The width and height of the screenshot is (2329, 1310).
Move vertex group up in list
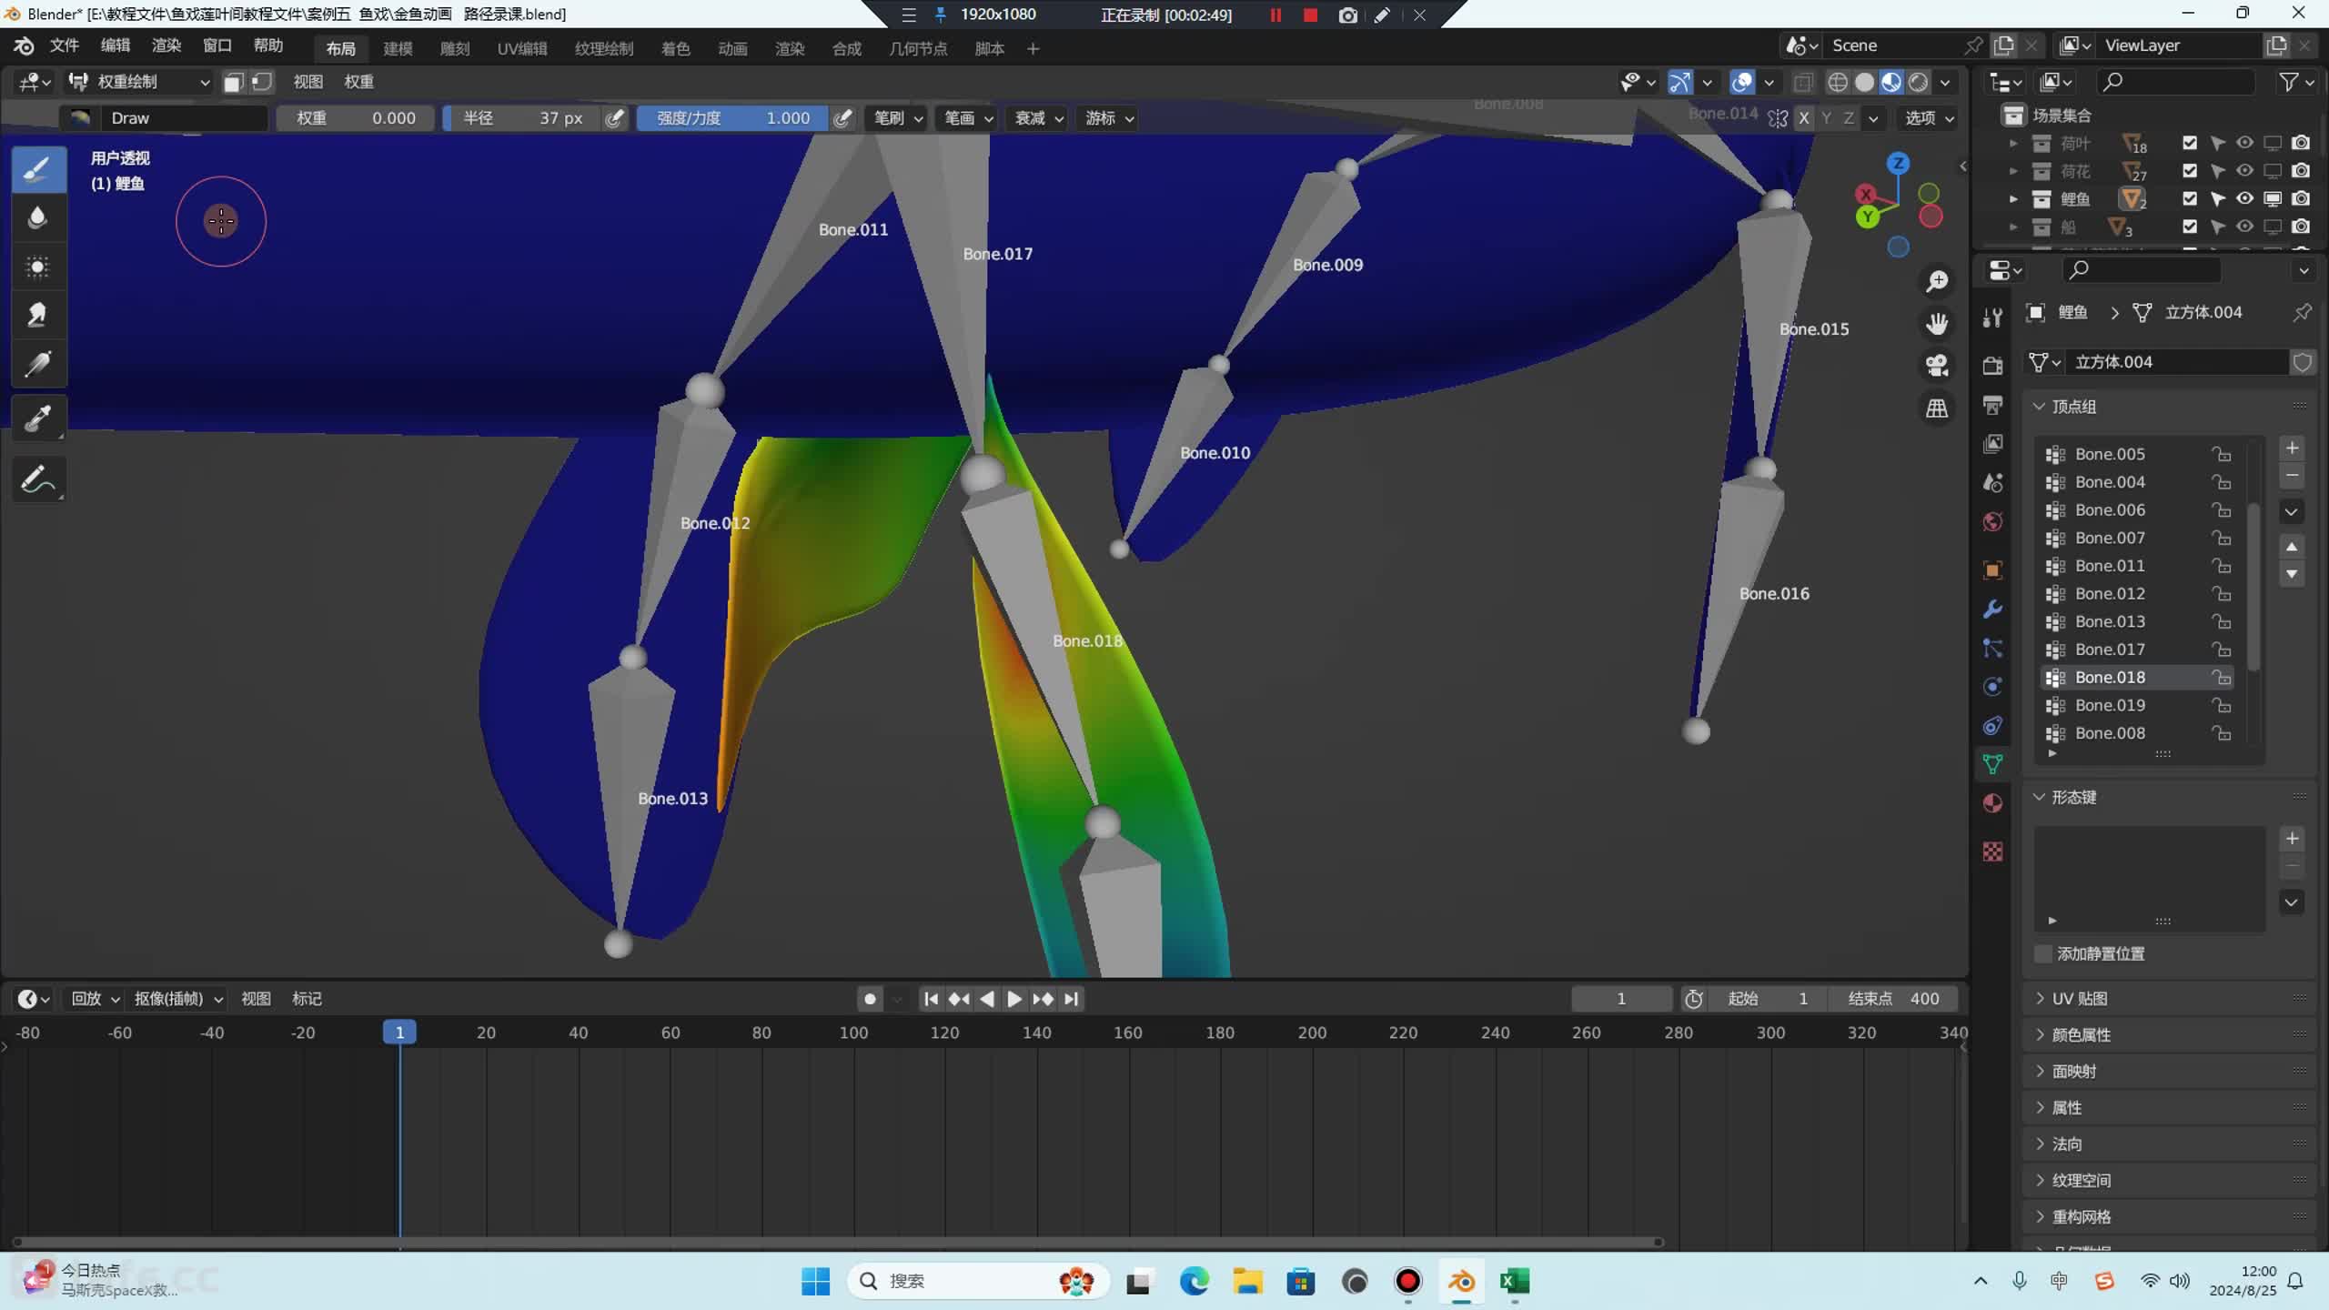(2292, 547)
